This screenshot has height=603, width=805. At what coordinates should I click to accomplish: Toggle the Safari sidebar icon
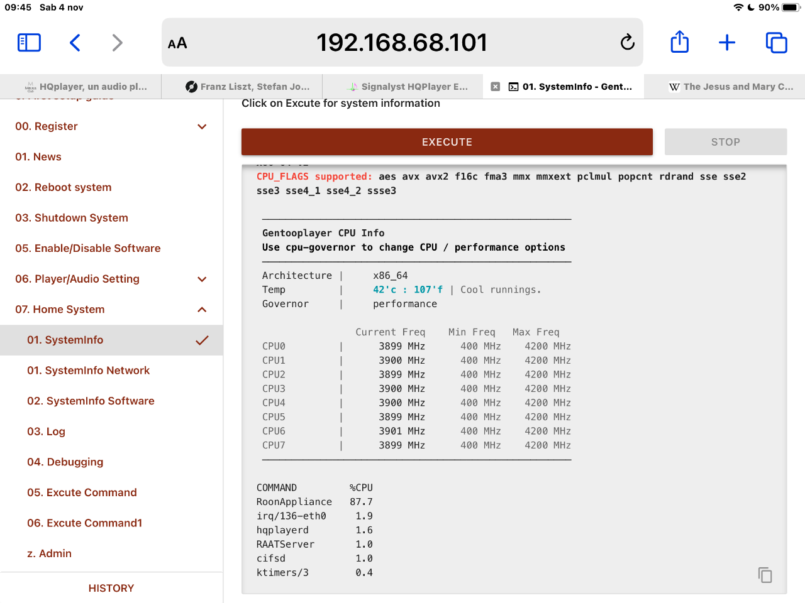(x=29, y=43)
